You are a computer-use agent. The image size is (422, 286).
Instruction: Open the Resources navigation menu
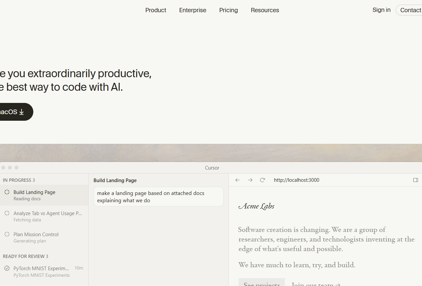265,10
